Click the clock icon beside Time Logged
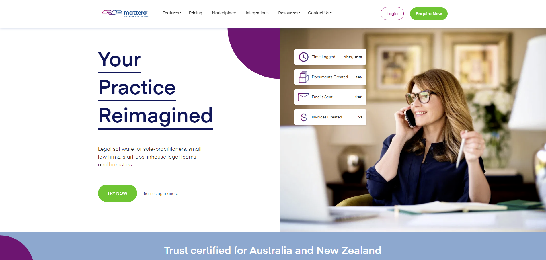Viewport: 546px width, 260px height. [303, 57]
